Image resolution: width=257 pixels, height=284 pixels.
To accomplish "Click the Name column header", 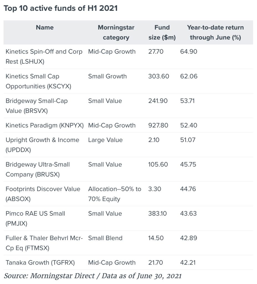I will tap(45, 27).
